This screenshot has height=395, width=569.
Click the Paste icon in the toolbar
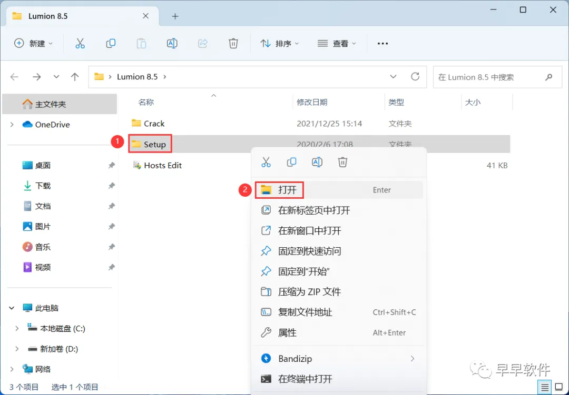(141, 44)
